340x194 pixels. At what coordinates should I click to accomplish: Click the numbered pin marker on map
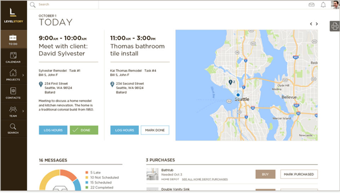coord(231,82)
